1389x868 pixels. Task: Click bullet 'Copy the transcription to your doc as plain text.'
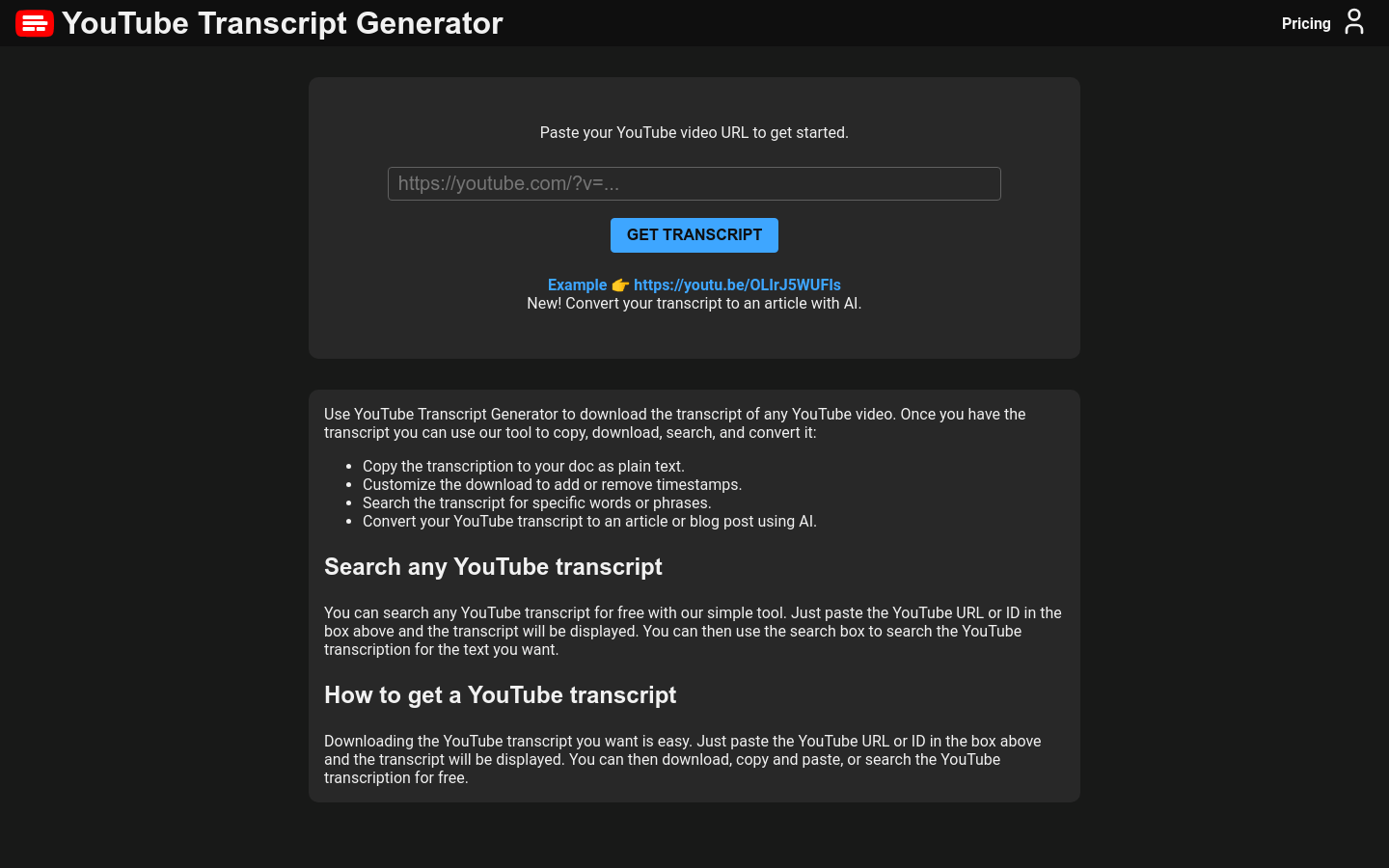tap(524, 467)
